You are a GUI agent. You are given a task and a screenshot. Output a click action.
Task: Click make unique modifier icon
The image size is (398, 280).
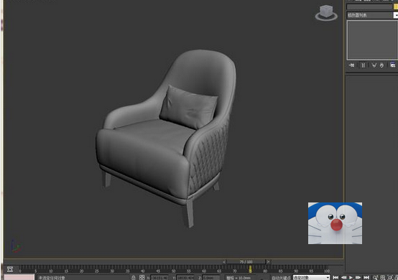[374, 65]
